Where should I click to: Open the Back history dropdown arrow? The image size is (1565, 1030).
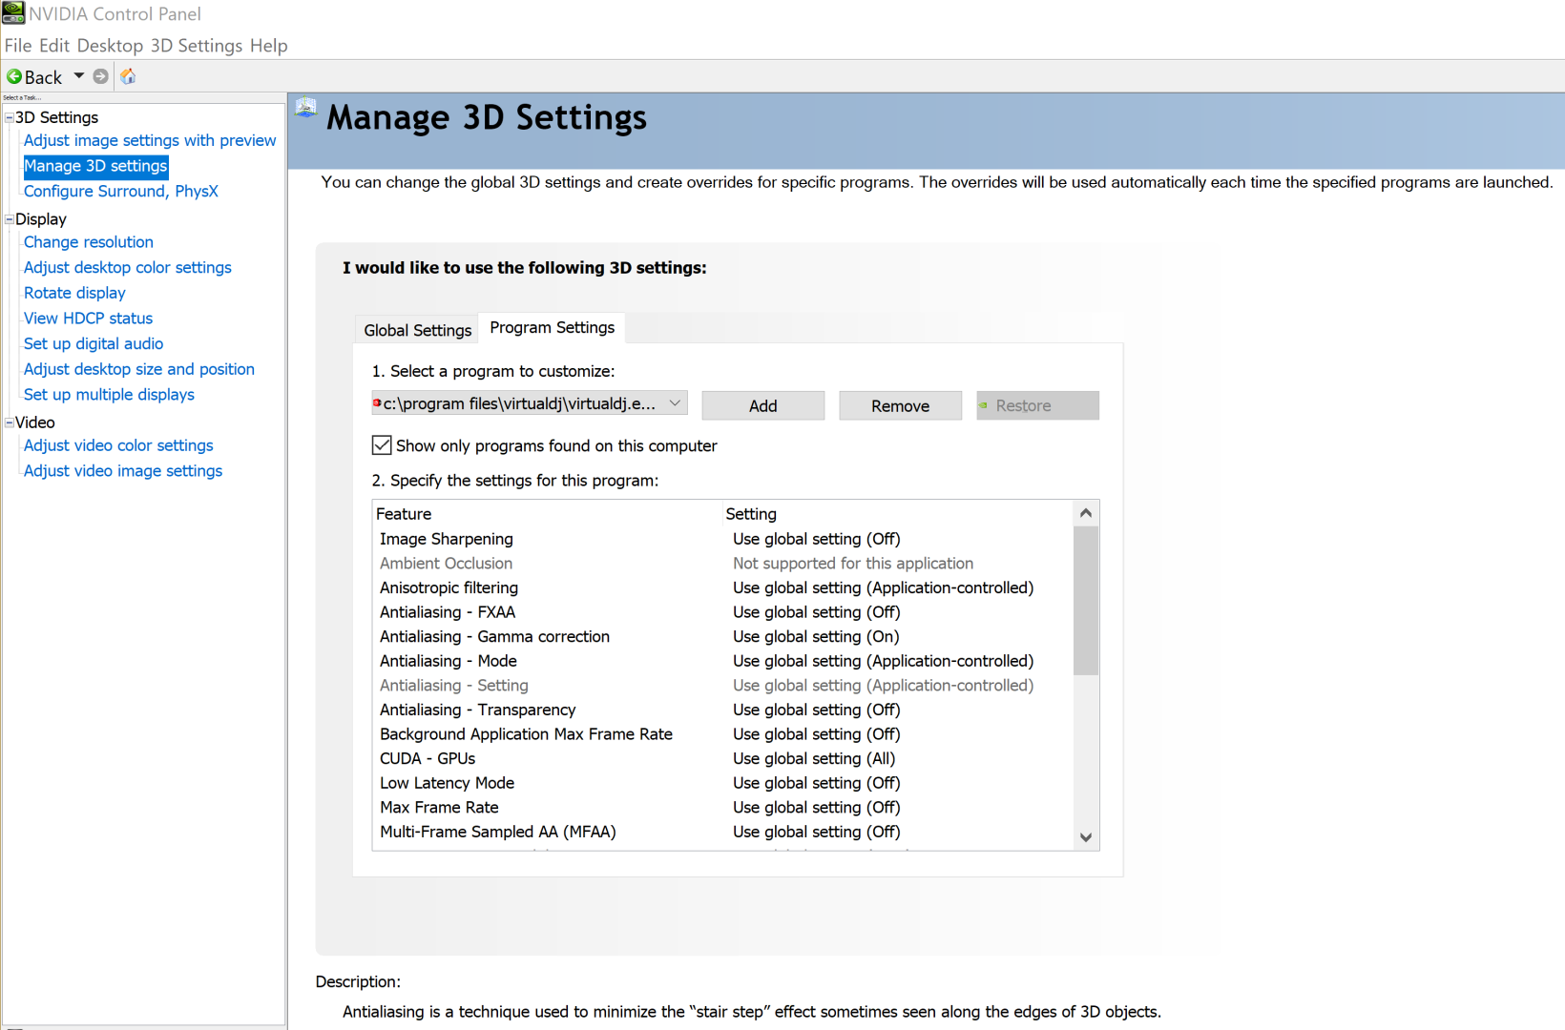coord(79,76)
